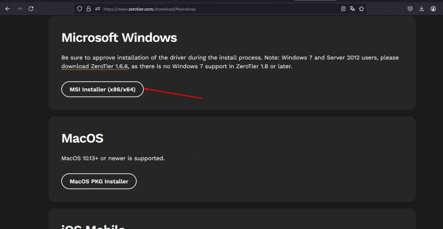The width and height of the screenshot is (443, 229).
Task: Click the forward navigation arrow
Action: [19, 9]
